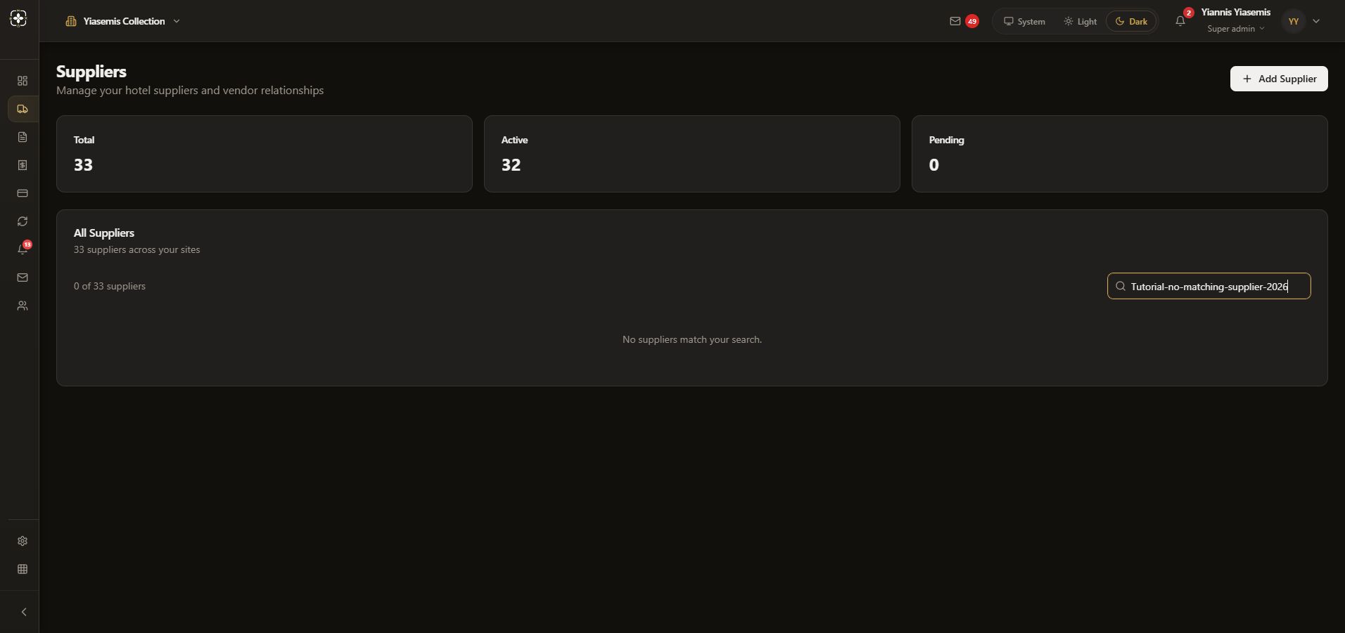
Task: Select the suppliers truck icon in sidebar
Action: [23, 109]
